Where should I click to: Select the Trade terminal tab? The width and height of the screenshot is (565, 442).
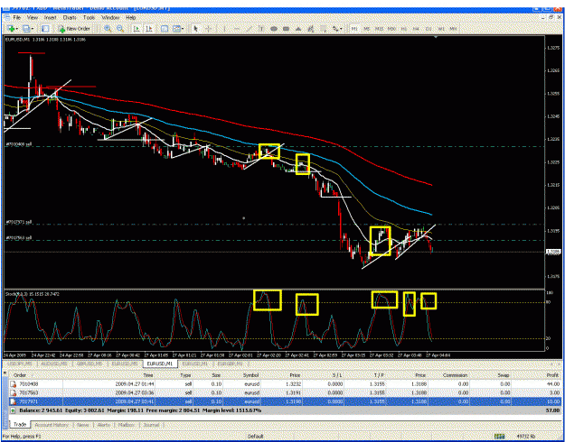[x=20, y=425]
